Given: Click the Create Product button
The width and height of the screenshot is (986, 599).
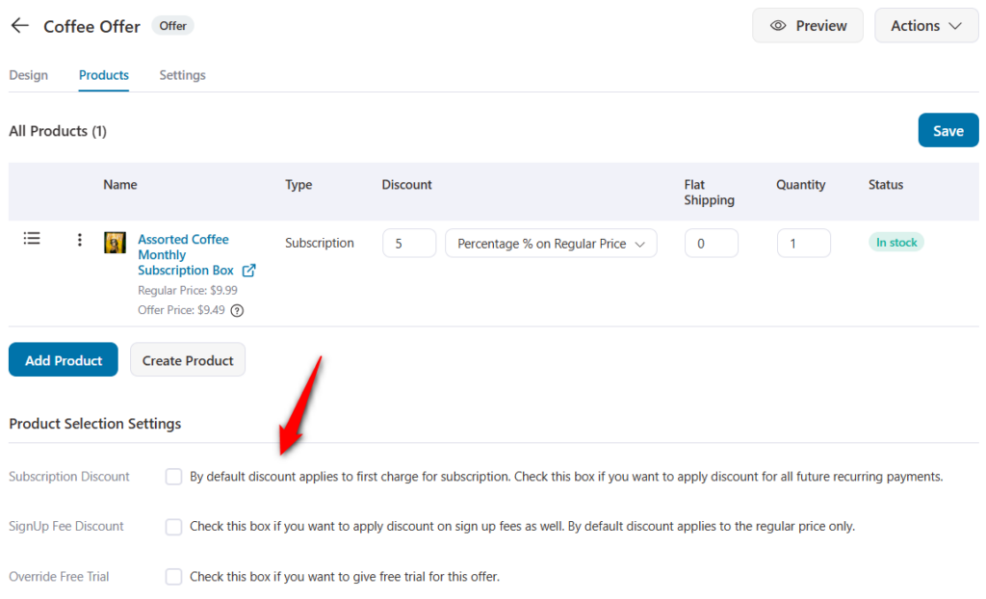Looking at the screenshot, I should (x=188, y=360).
